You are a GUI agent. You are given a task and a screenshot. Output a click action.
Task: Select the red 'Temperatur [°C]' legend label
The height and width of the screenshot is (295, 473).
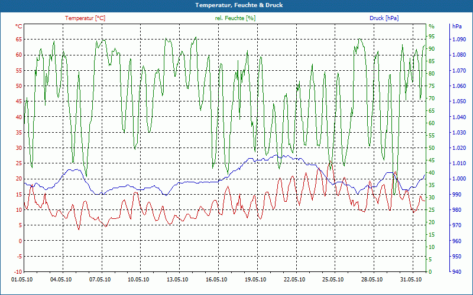click(85, 18)
